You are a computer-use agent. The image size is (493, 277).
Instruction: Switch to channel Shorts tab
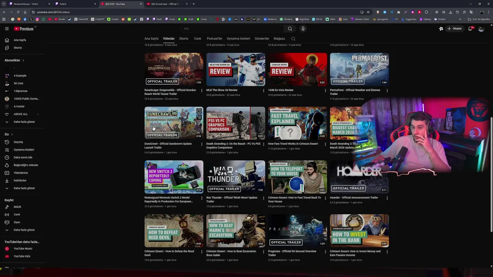pyautogui.click(x=184, y=38)
